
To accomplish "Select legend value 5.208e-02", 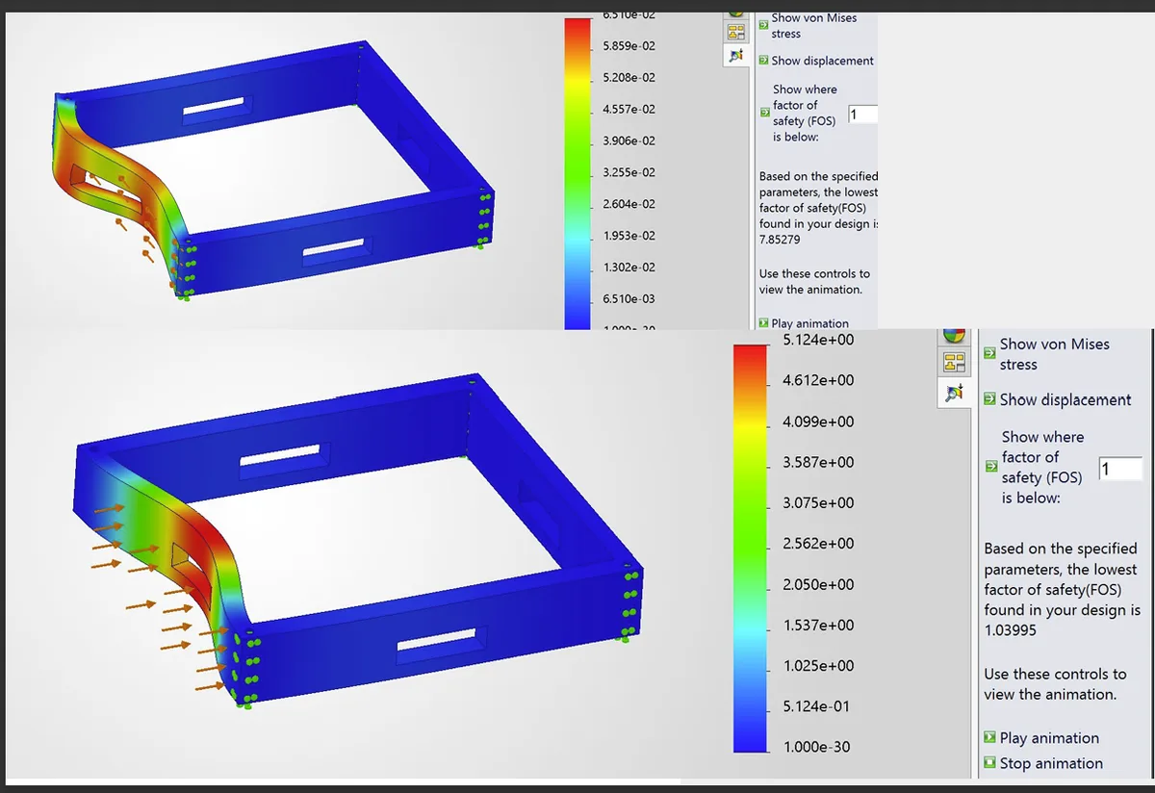I will click(629, 77).
